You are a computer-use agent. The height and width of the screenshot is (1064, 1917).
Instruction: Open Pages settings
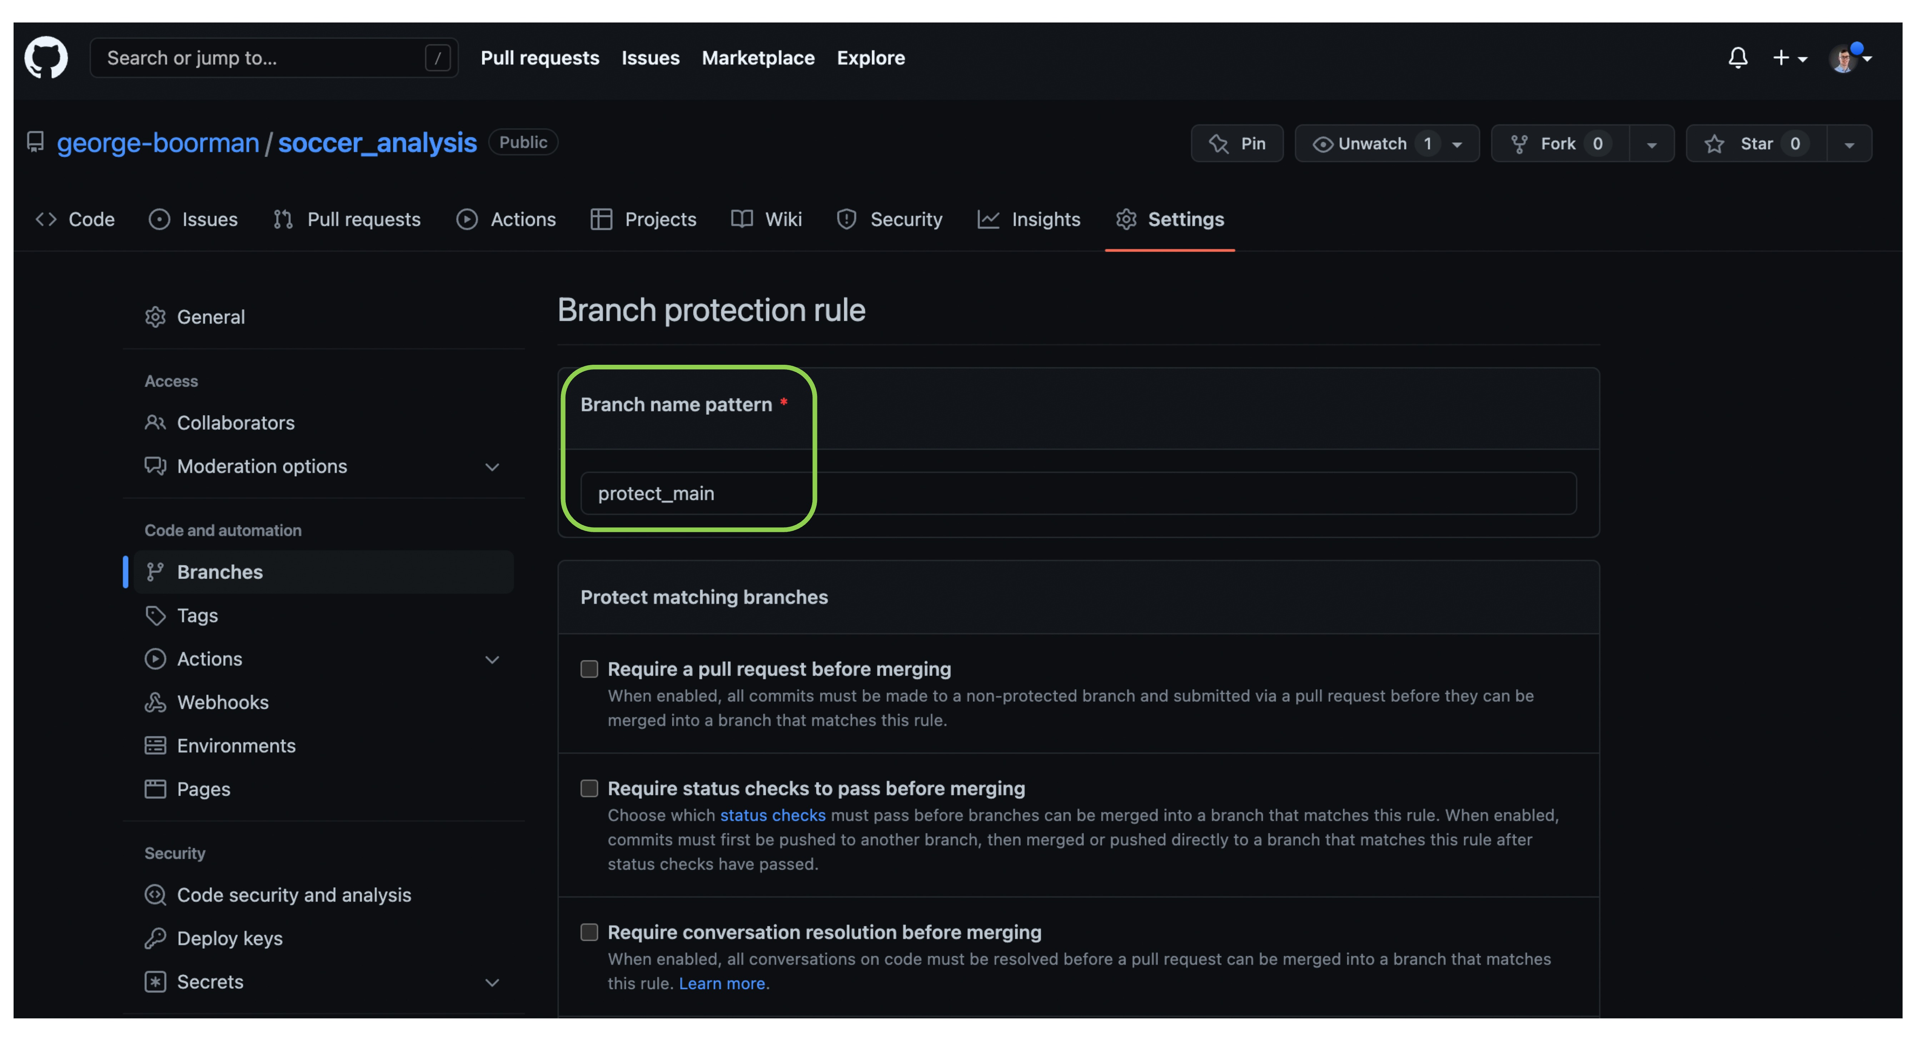click(x=324, y=789)
